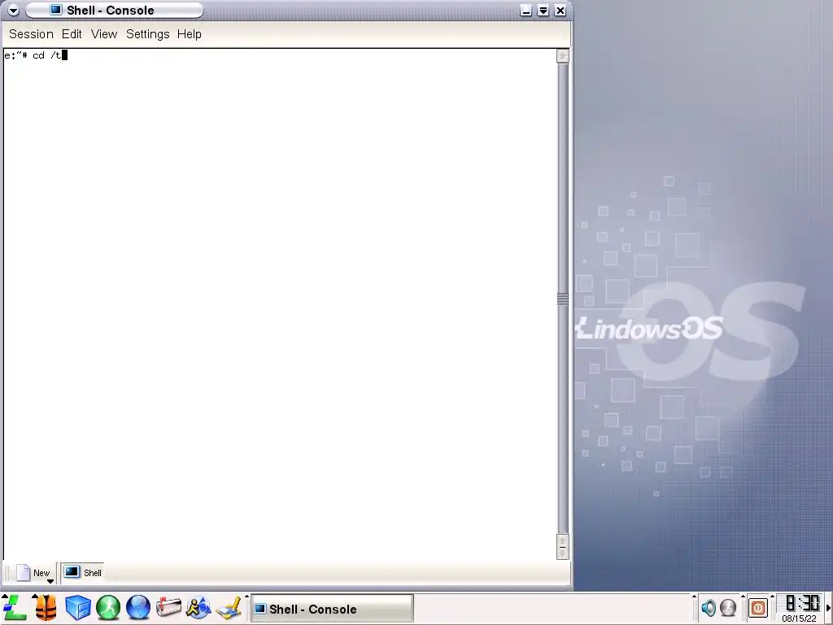This screenshot has width=833, height=625.
Task: Open the window menu arrow in title bar
Action: click(13, 11)
